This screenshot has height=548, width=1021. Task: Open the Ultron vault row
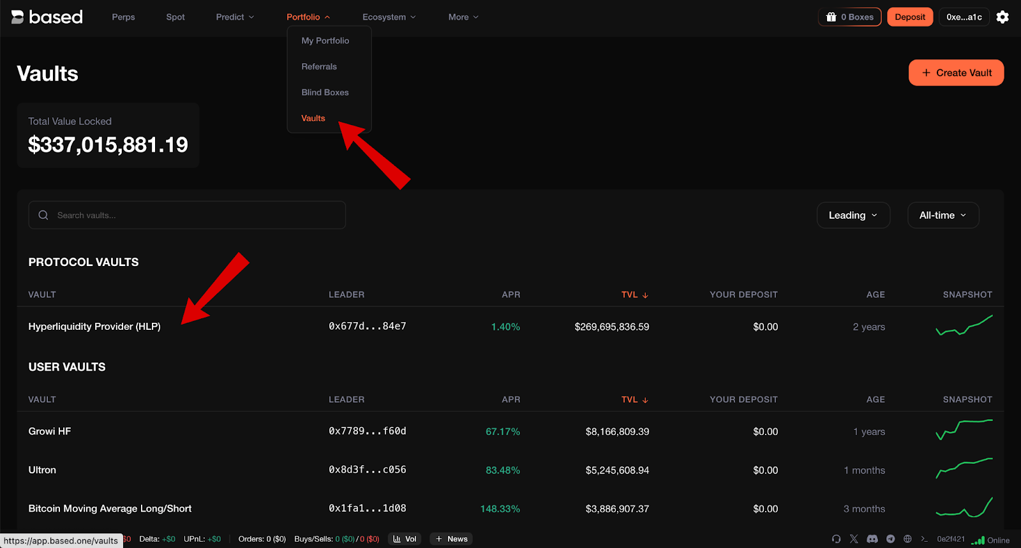[x=511, y=470]
